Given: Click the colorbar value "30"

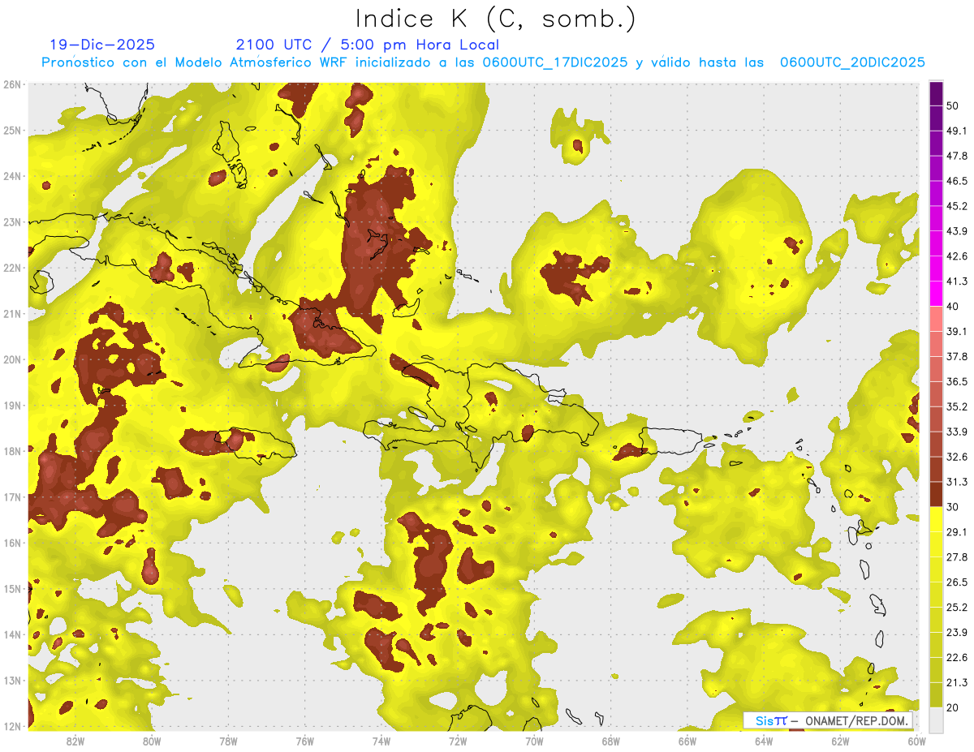Looking at the screenshot, I should coord(952,507).
